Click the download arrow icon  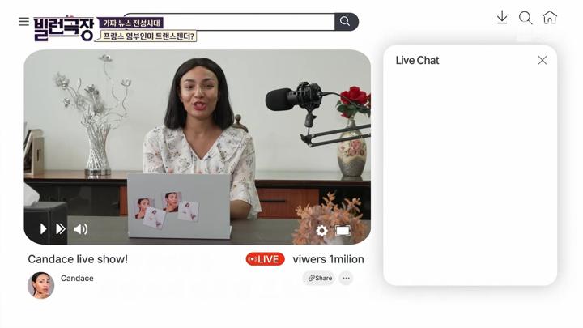click(502, 18)
